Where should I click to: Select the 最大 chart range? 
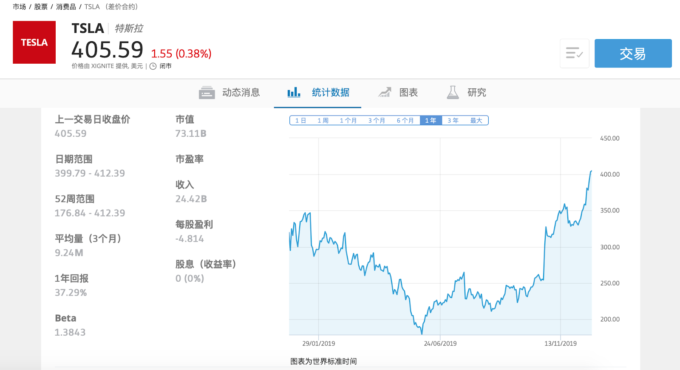pos(476,121)
